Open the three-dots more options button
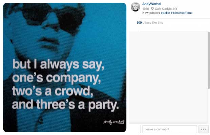Viewport: 210px width, 135px height. (204, 129)
